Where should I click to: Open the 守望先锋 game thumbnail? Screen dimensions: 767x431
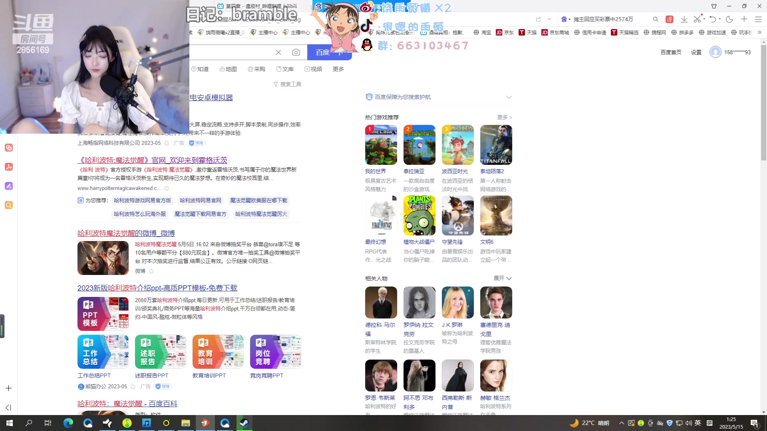(458, 215)
